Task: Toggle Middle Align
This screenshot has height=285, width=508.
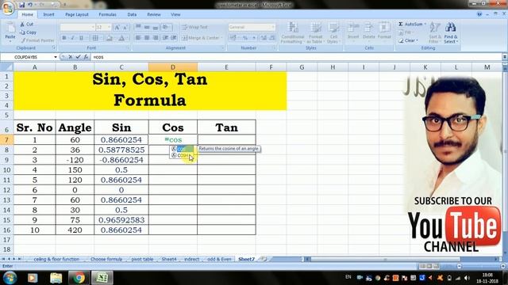Action: (x=147, y=27)
